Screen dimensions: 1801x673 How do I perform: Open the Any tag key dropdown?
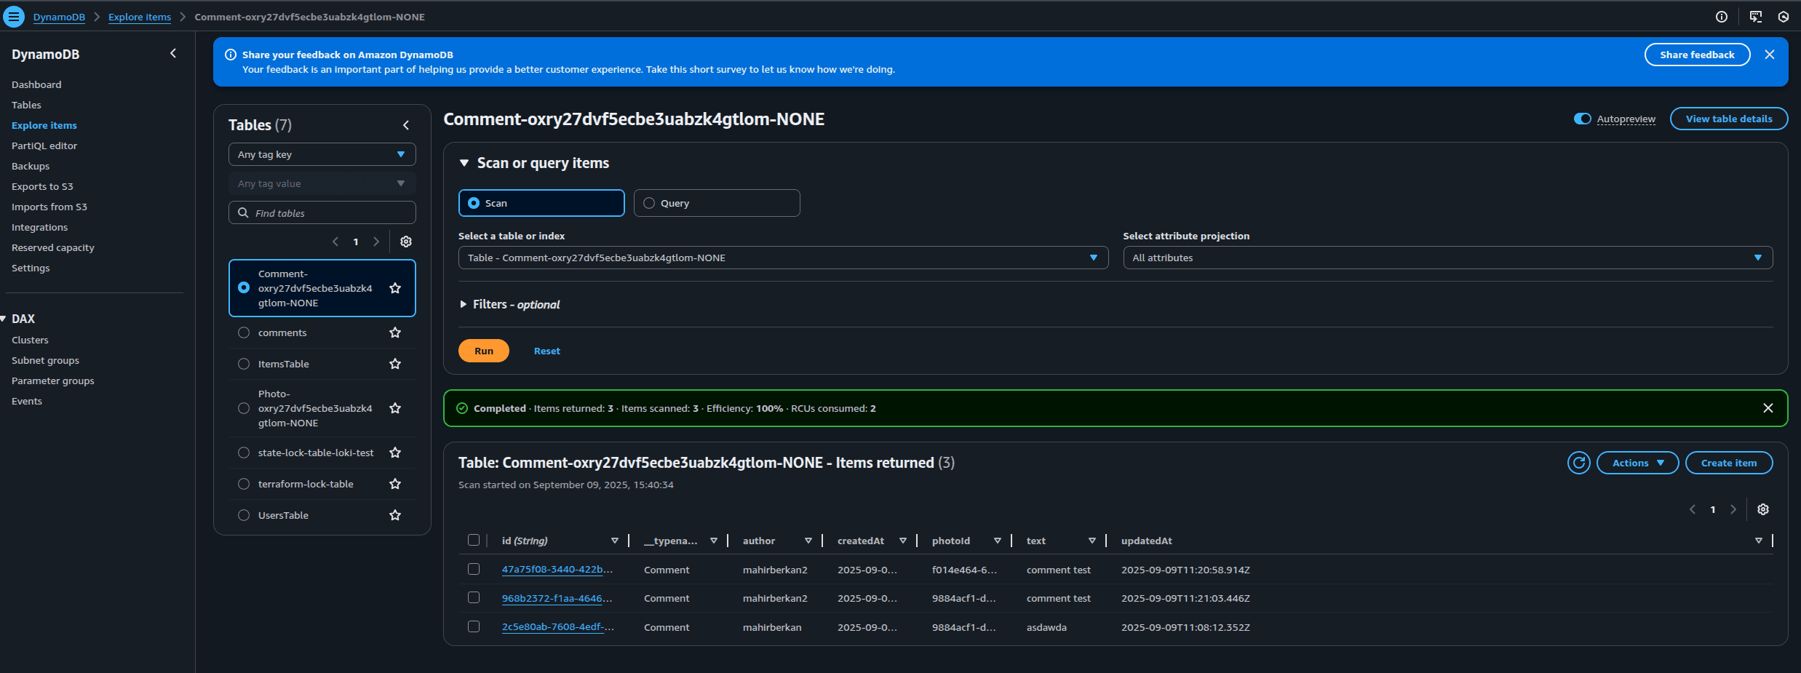322,154
